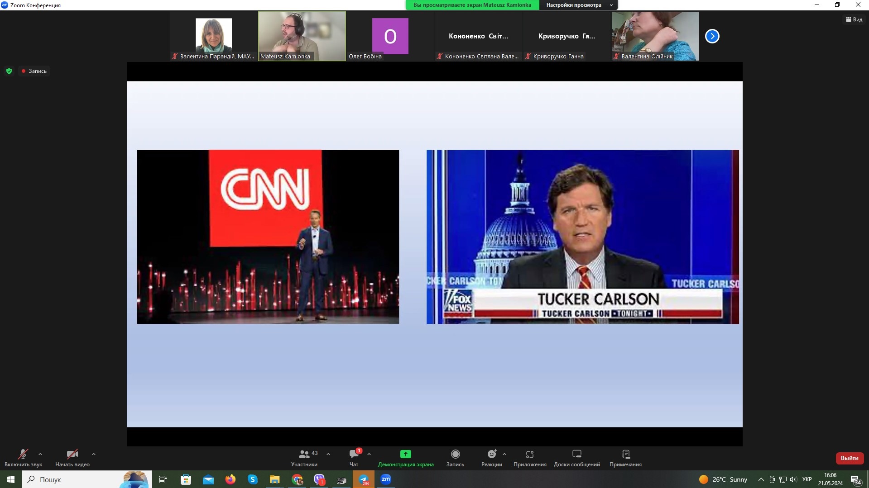
Task: Open the Participants panel icon
Action: tap(304, 454)
